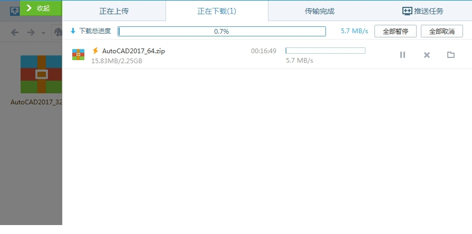
Task: Pause the AutoCAD2017_64.zip download
Action: (x=402, y=55)
